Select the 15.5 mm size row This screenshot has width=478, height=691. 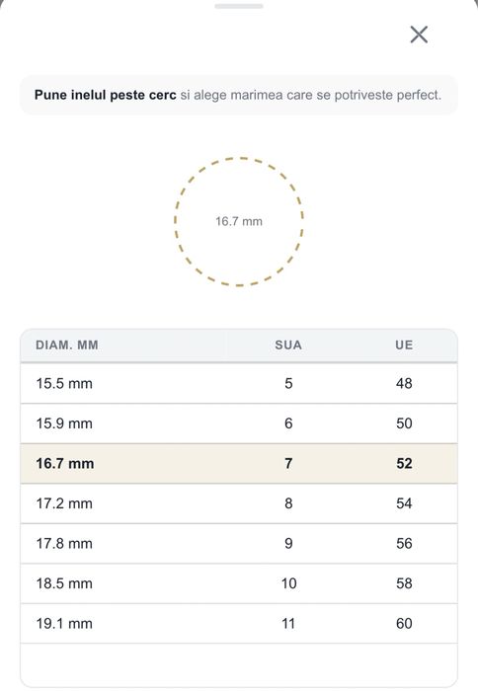[x=239, y=383]
